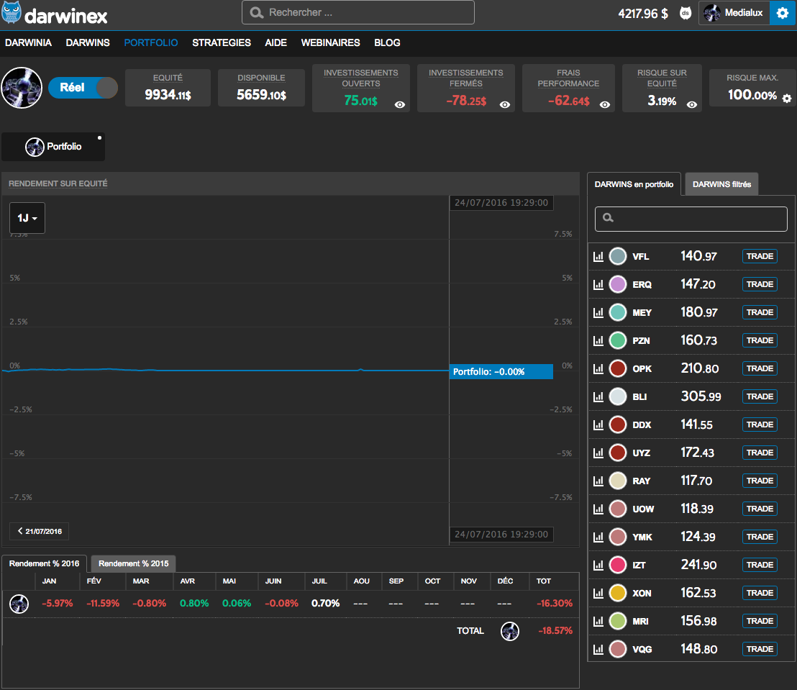Open the chart icon for BLI

pos(598,396)
